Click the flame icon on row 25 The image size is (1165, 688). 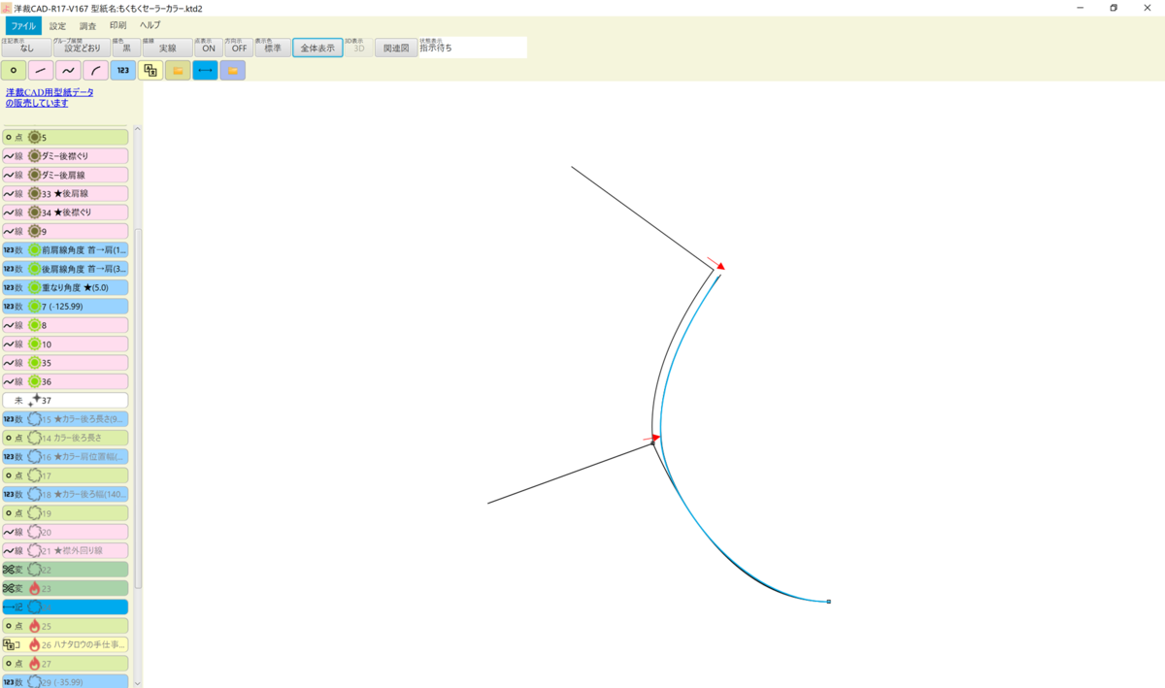35,626
